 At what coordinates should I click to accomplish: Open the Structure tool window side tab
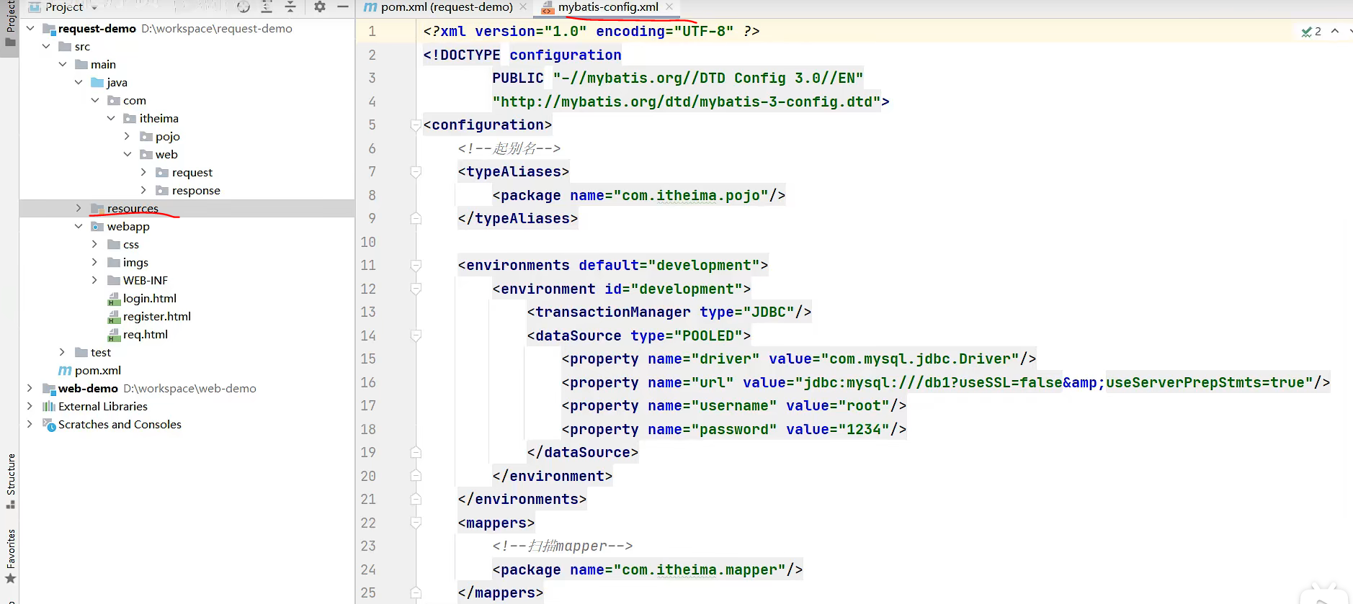pos(10,481)
